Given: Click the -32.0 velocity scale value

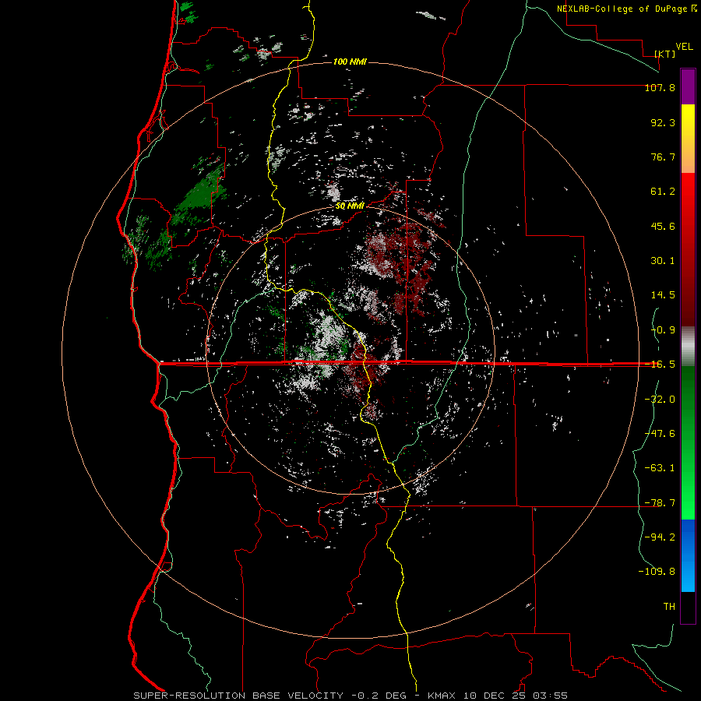Looking at the screenshot, I should pos(660,400).
